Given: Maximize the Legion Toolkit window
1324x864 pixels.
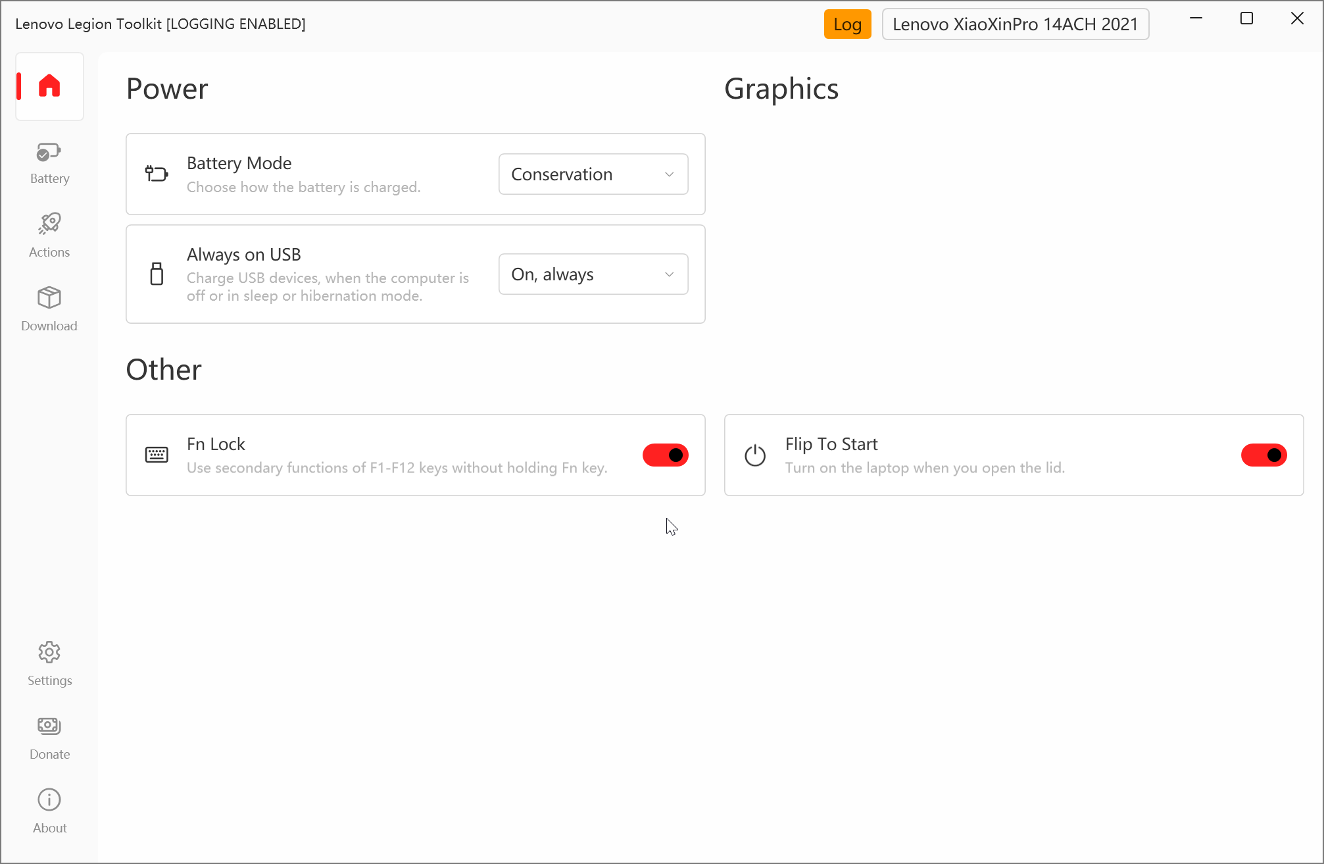Looking at the screenshot, I should tap(1246, 18).
